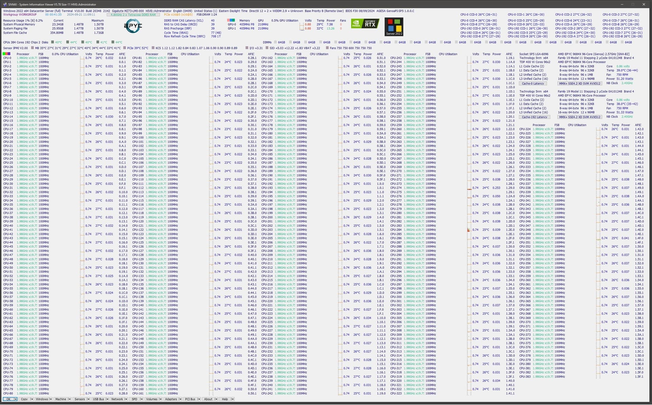Image resolution: width=652 pixels, height=405 pixels.
Task: Toggle the last 64GB DIMM checkbox
Action: click(622, 43)
